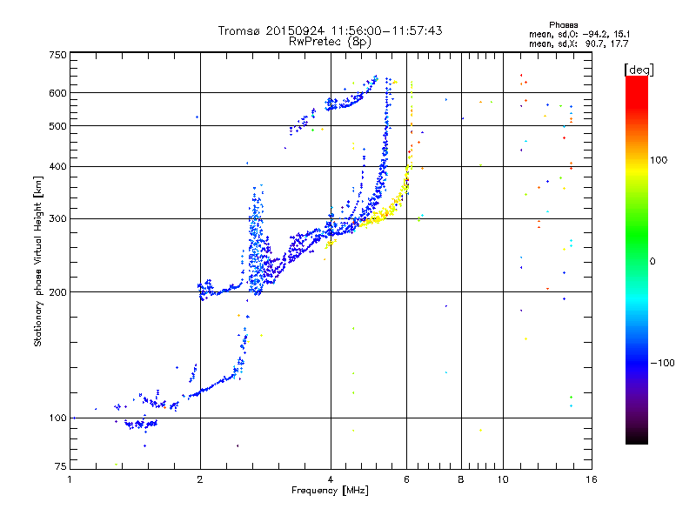Click the 'Frequency [MHz]' axis label

(330, 491)
